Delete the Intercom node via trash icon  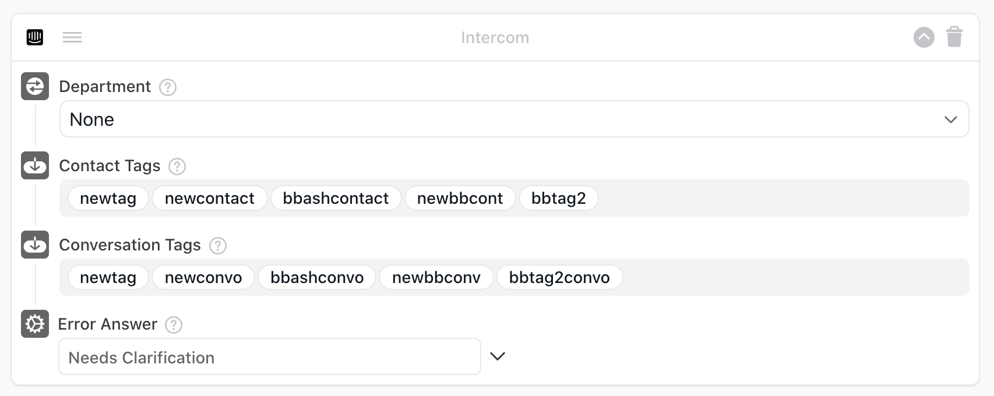click(x=954, y=37)
